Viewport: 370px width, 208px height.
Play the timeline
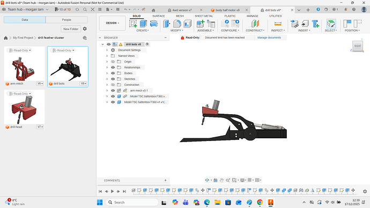[x=112, y=191]
